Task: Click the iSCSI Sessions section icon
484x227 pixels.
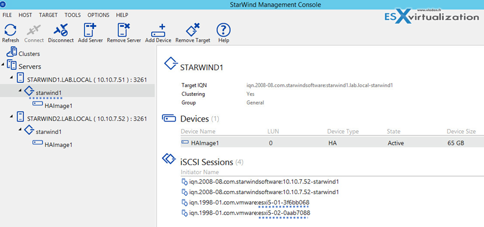Action: click(169, 159)
